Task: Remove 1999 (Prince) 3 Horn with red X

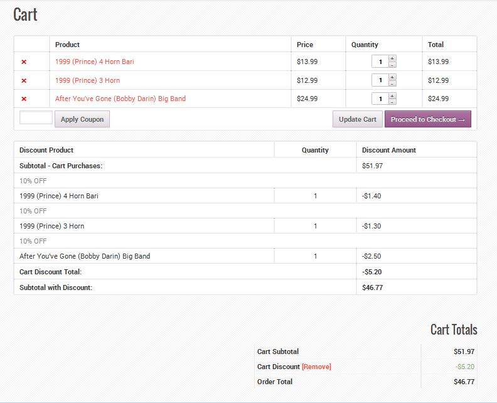Action: pyautogui.click(x=24, y=80)
